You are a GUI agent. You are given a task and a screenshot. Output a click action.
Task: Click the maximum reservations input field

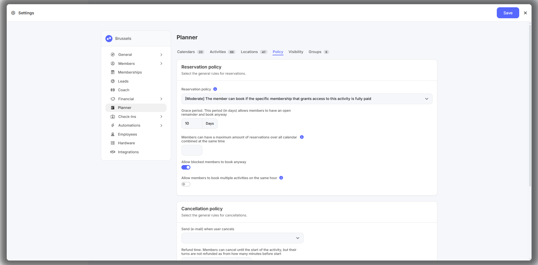point(192,150)
